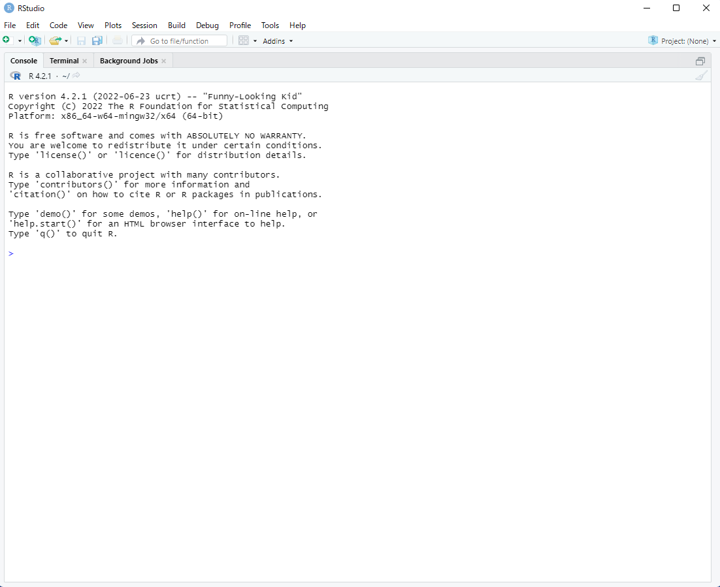This screenshot has height=587, width=720.
Task: Open the View menu
Action: tap(86, 25)
